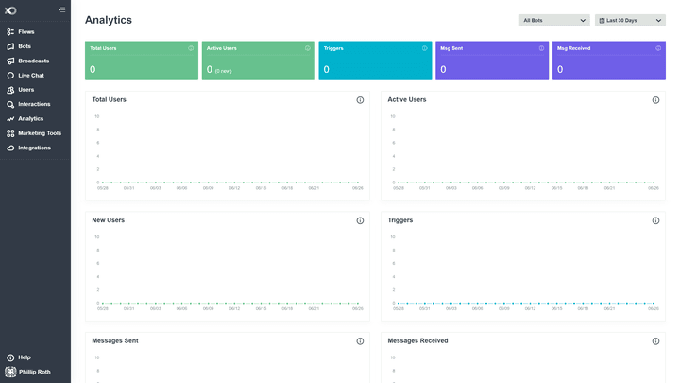The image size is (680, 383).
Task: Click info icon on Total Users card
Action: tap(191, 48)
